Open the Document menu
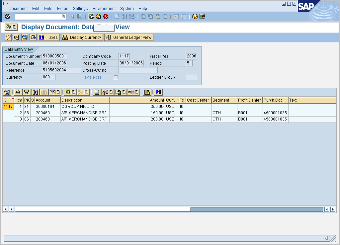Viewport: 340px width, 245px height. click(18, 8)
